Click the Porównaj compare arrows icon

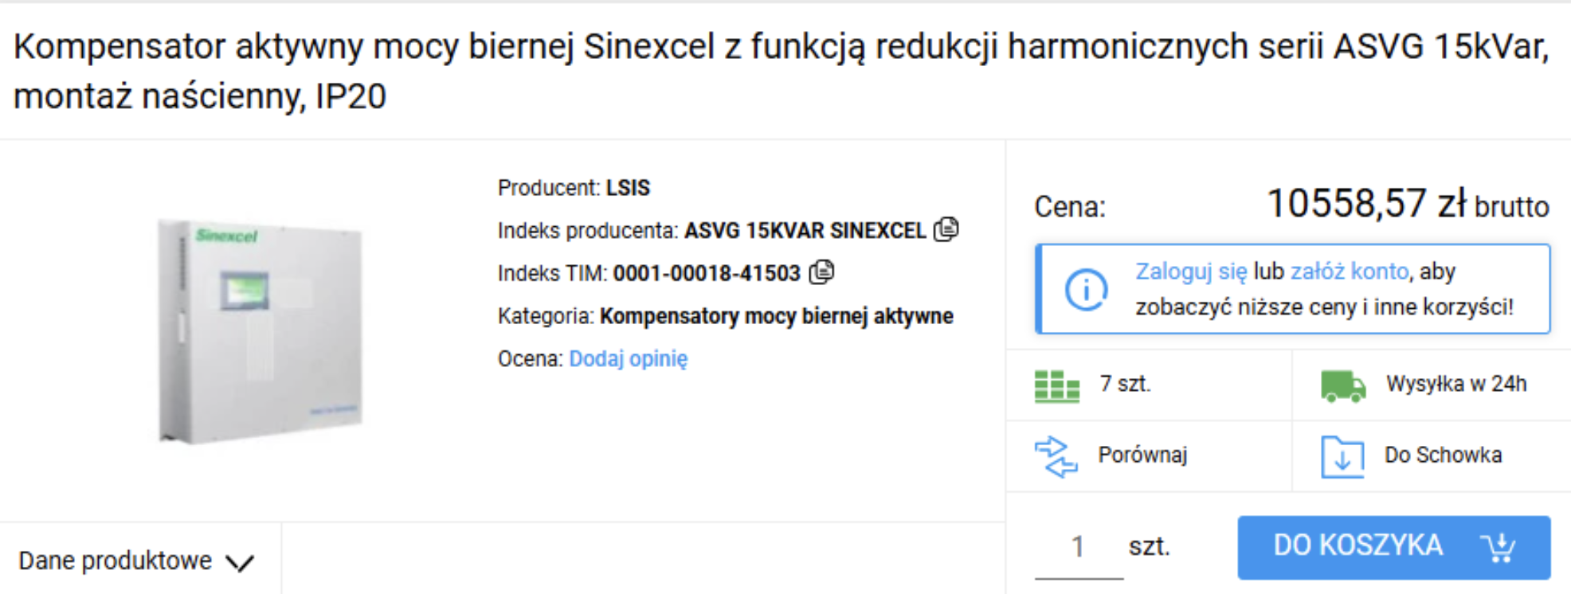tap(1056, 456)
